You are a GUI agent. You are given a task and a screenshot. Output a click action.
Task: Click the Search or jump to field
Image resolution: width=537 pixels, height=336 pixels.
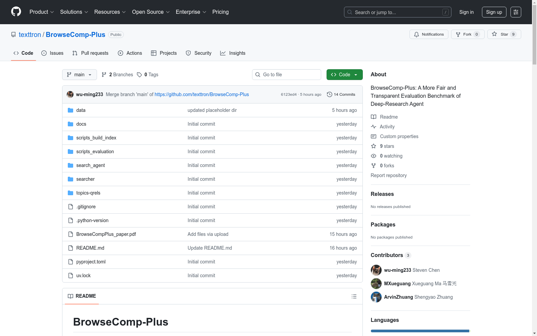point(398,12)
